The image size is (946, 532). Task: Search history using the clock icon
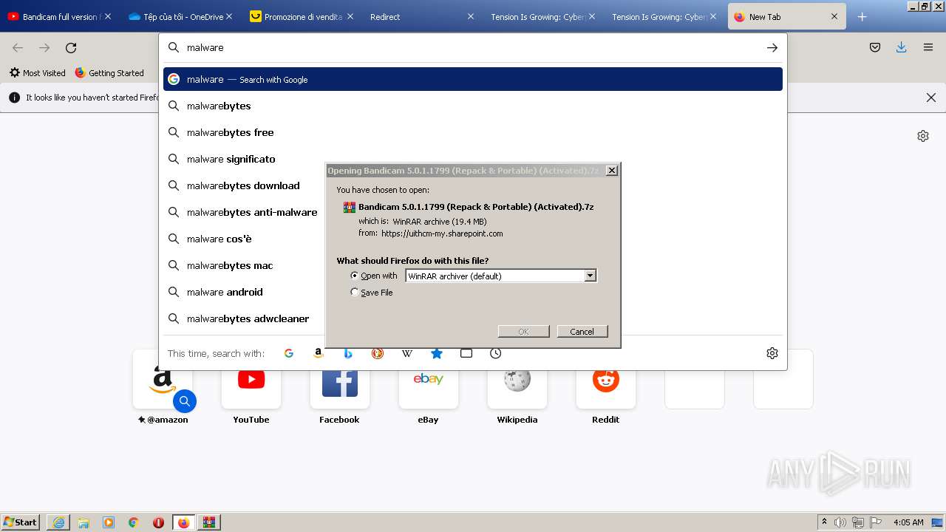point(496,353)
